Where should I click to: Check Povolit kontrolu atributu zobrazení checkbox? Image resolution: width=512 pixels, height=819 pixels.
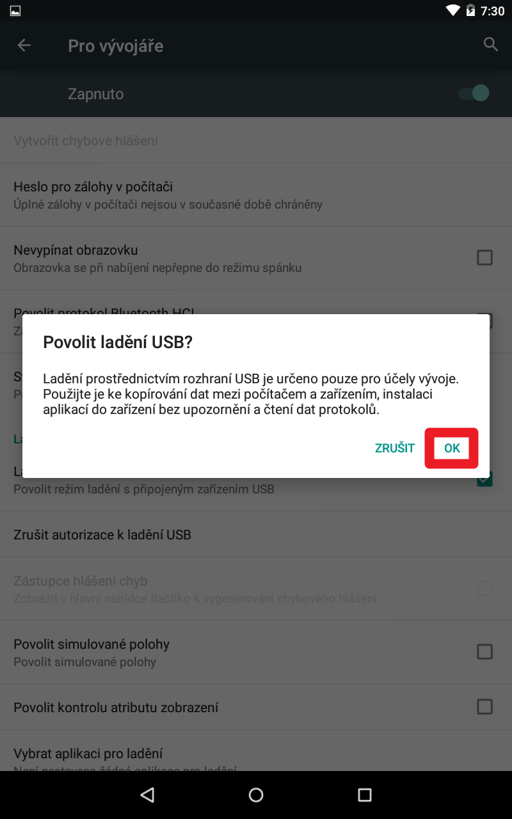(485, 706)
